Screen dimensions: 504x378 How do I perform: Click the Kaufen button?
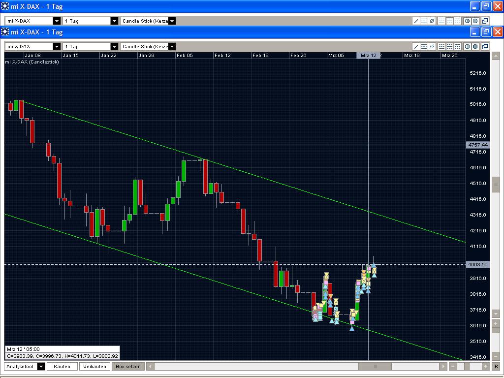(62, 366)
